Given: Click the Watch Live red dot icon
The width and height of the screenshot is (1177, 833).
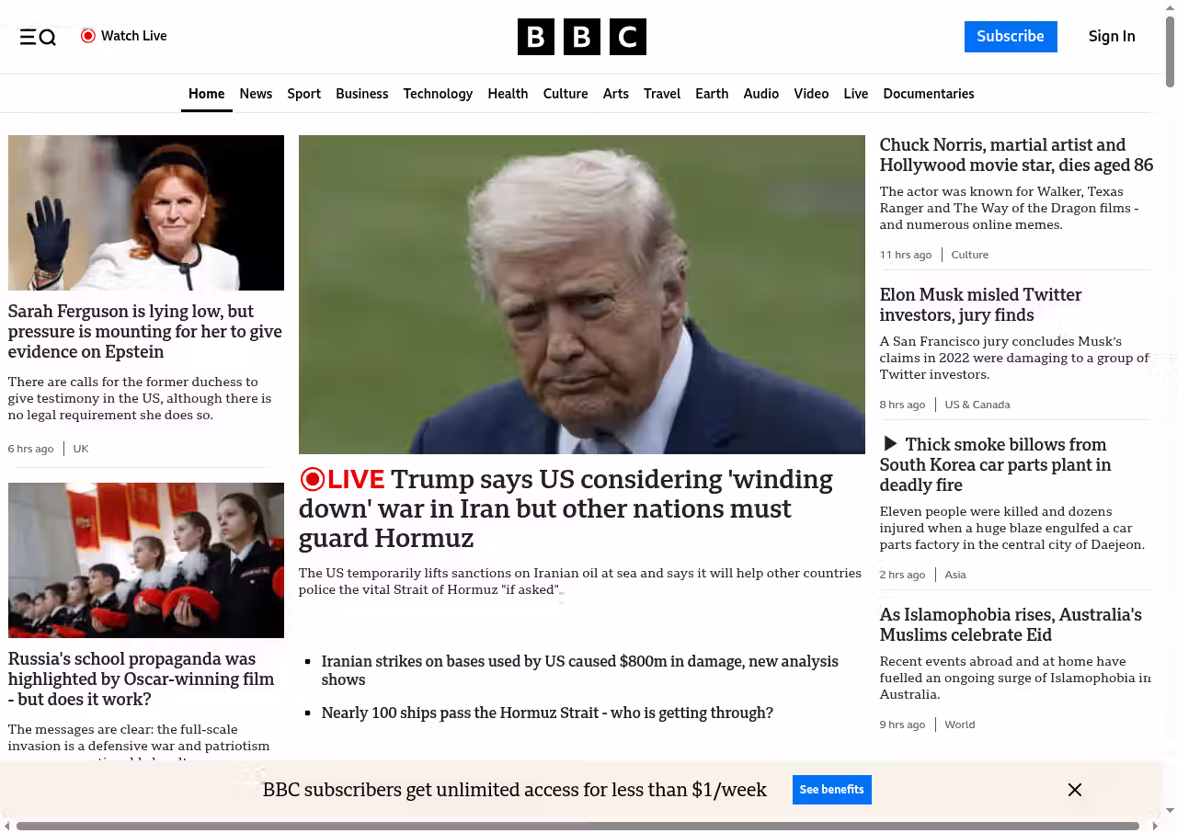Looking at the screenshot, I should 88,36.
